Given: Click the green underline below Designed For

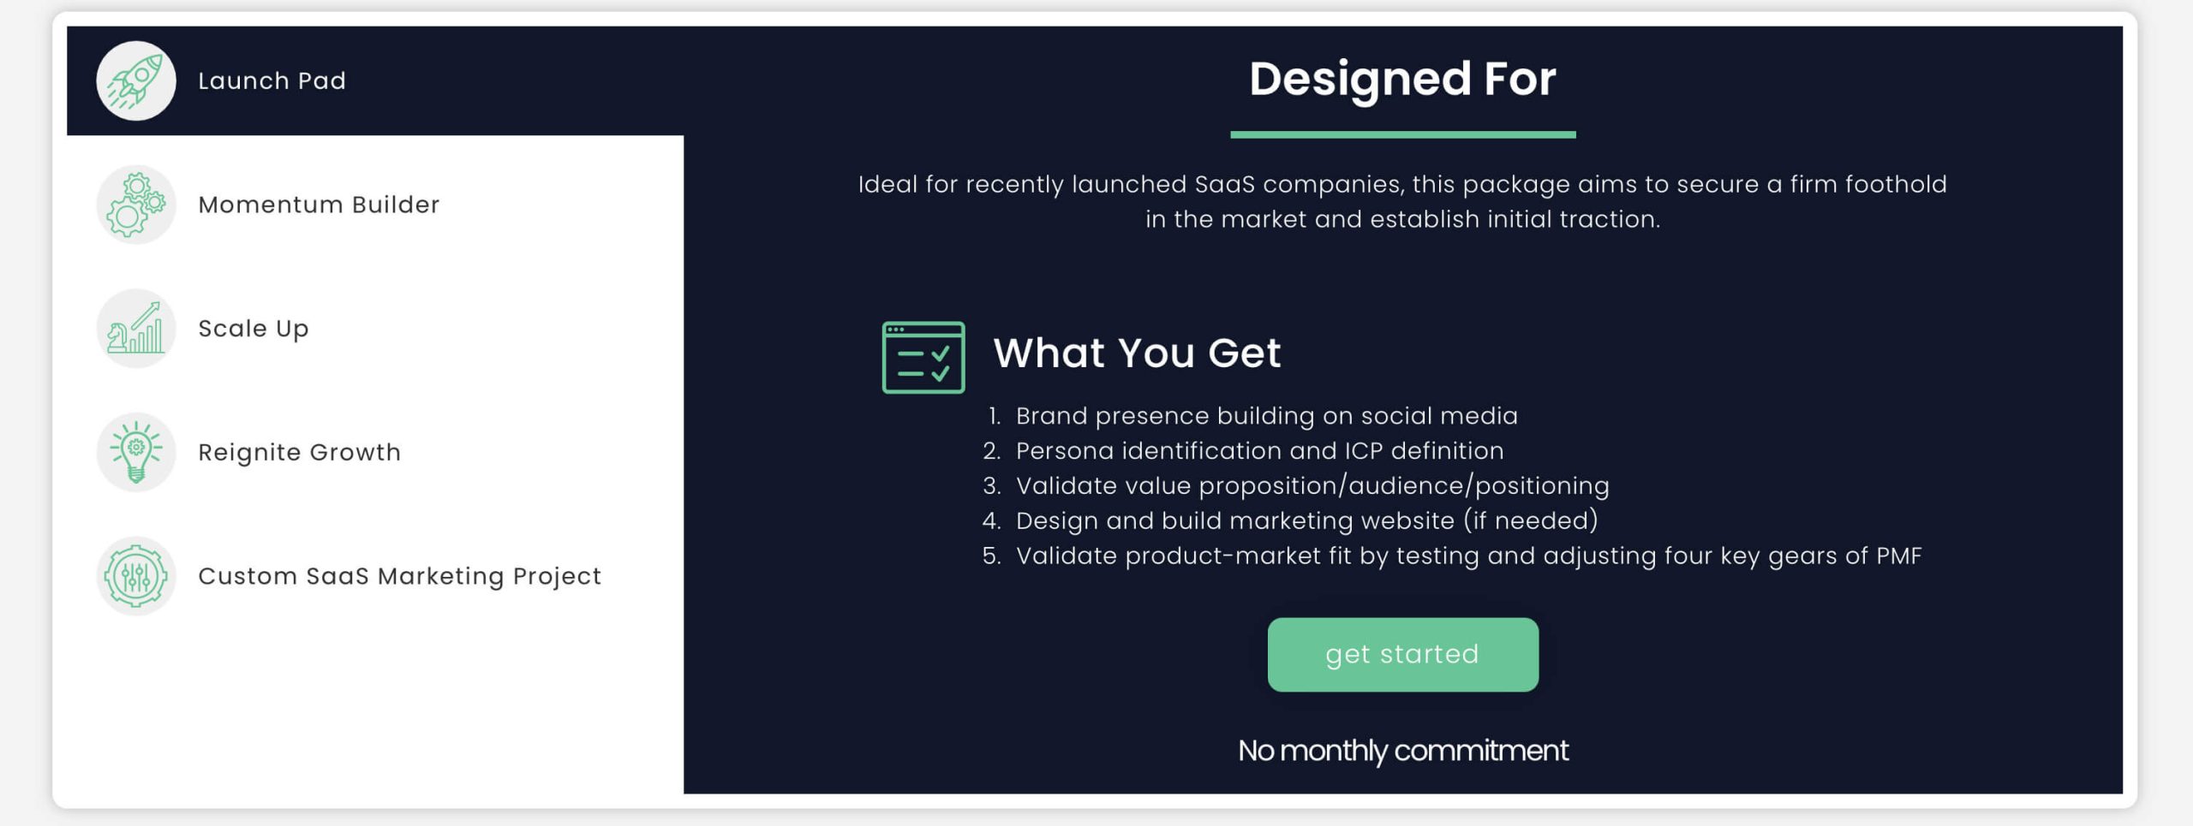Looking at the screenshot, I should click(x=1403, y=134).
